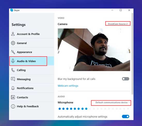The image size is (142, 126).
Task: Click the Calling phone icon
Action: (13, 70)
